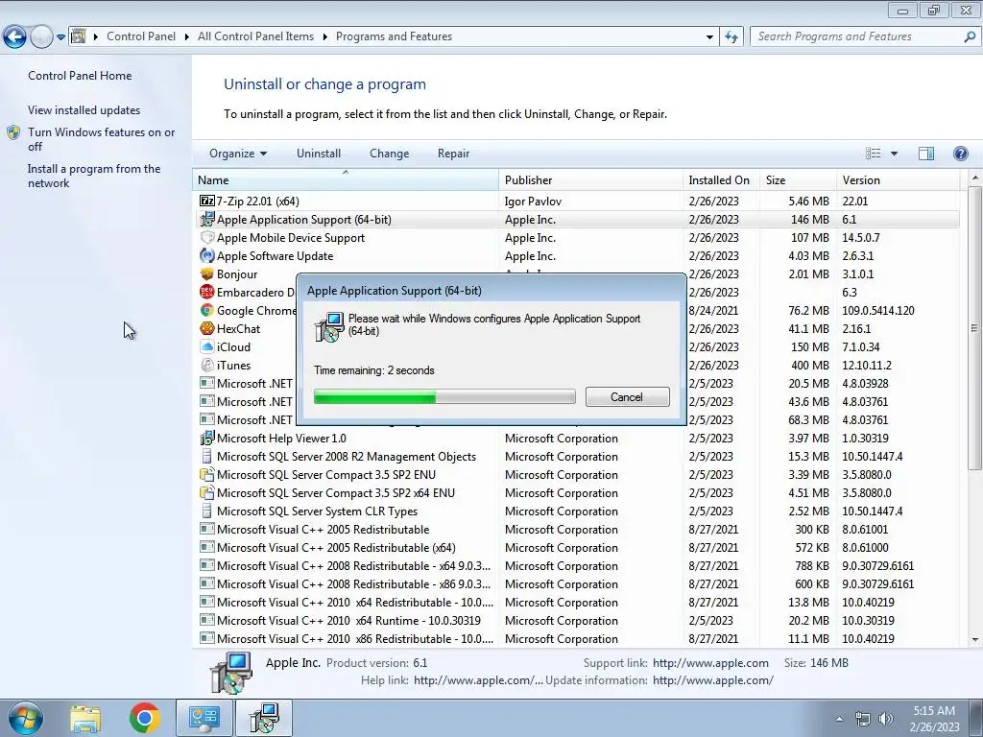Show hidden tray icons arrow
This screenshot has height=737, width=983.
839,719
